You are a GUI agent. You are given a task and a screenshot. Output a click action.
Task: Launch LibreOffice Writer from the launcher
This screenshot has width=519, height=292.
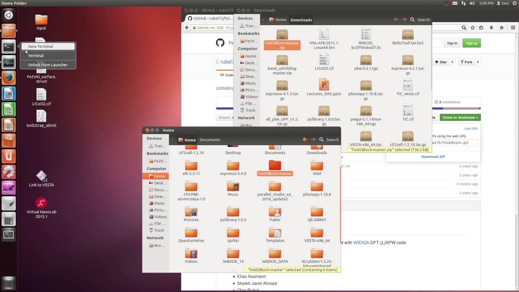pos(9,93)
